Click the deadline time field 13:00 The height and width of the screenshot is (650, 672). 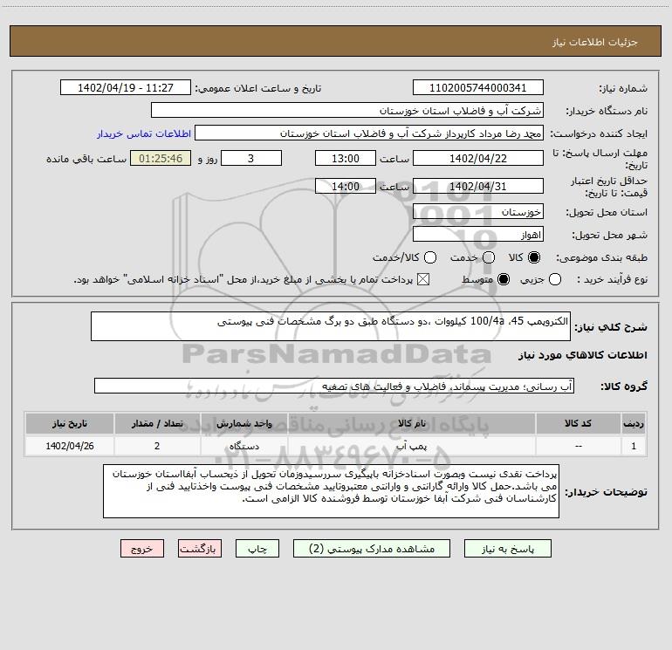[346, 159]
